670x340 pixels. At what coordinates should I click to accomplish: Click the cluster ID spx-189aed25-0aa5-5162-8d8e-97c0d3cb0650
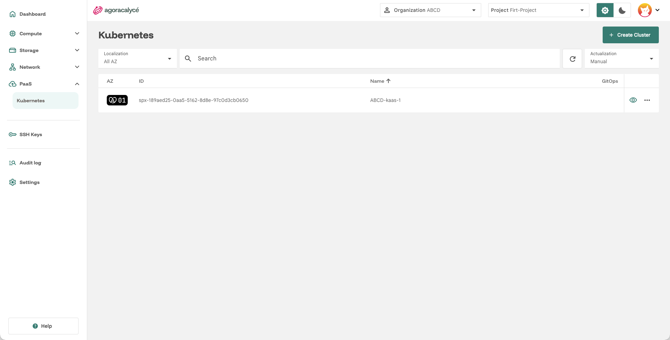(194, 100)
